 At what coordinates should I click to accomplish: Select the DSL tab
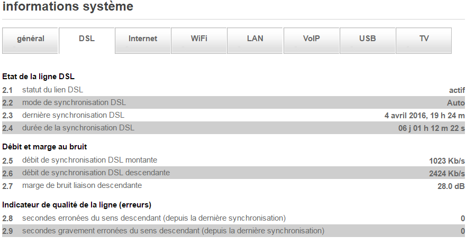(87, 39)
